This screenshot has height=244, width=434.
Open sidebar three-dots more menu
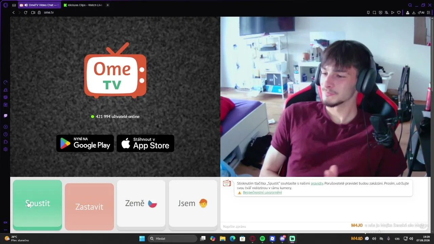click(5, 230)
